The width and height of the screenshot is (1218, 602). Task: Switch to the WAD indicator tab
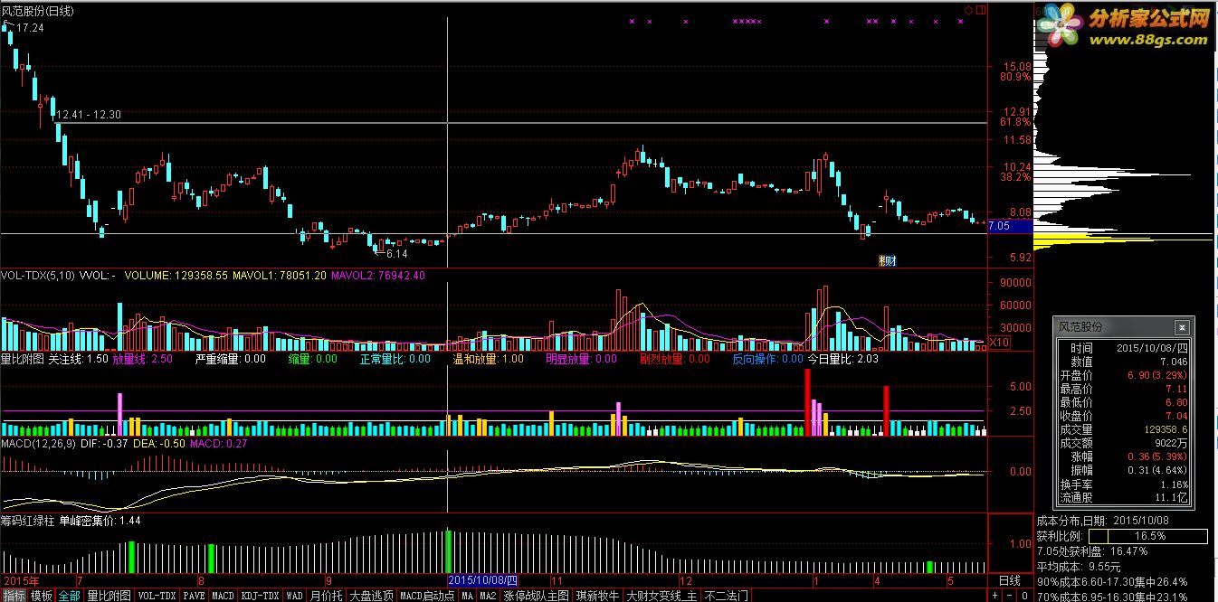294,596
